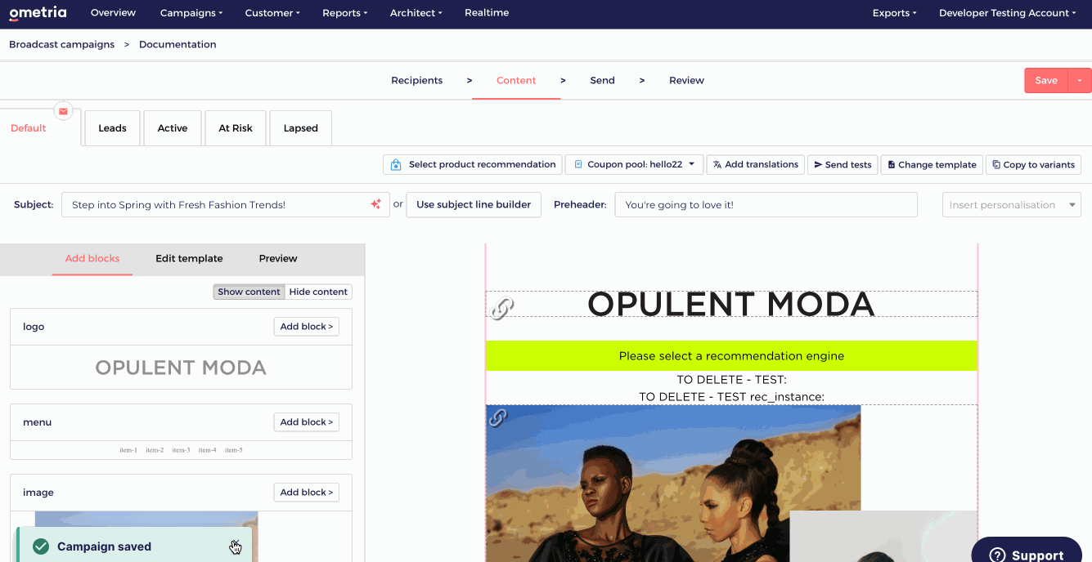Screen dimensions: 1092x562
Task: Click the lock icon on Select product recommendation
Action: click(396, 164)
